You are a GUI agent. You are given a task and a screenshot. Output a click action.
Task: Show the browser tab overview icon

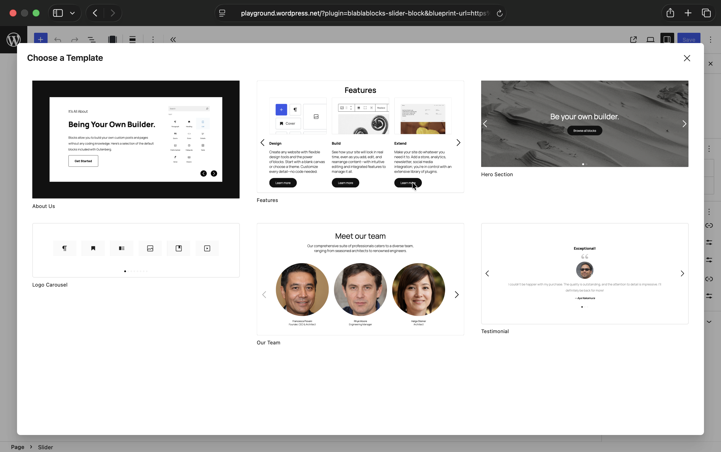click(706, 13)
